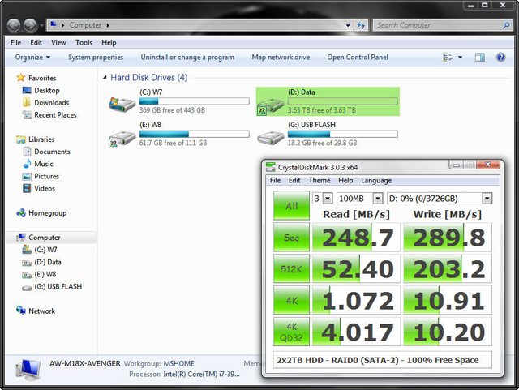Click System properties in the toolbar

point(96,58)
